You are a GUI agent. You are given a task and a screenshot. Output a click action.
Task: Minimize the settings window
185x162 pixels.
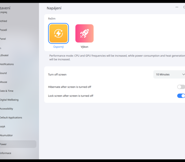(177, 7)
